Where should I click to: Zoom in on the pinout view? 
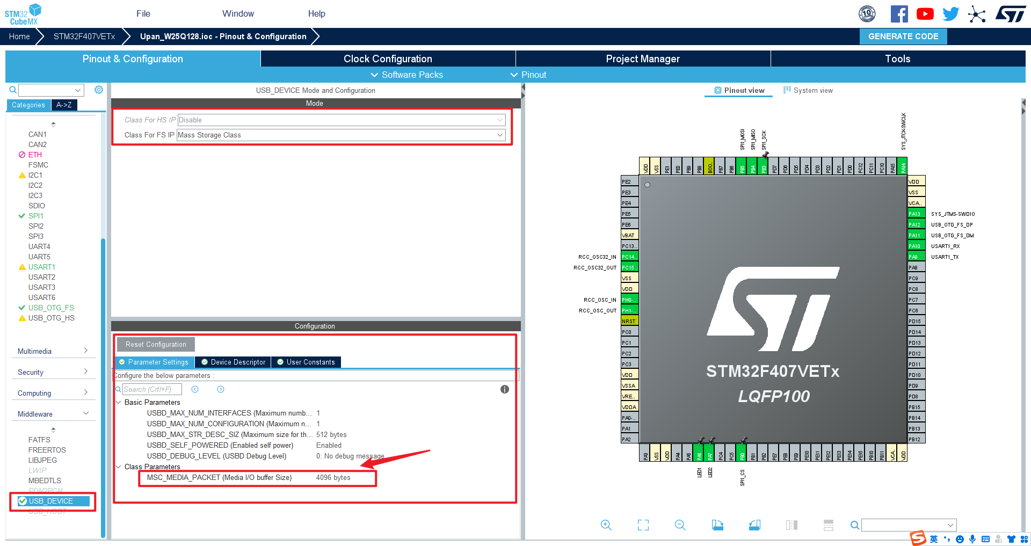click(x=606, y=525)
